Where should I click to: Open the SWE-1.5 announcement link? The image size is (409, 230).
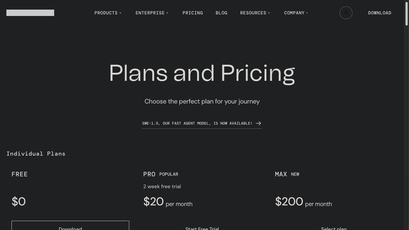click(x=197, y=123)
